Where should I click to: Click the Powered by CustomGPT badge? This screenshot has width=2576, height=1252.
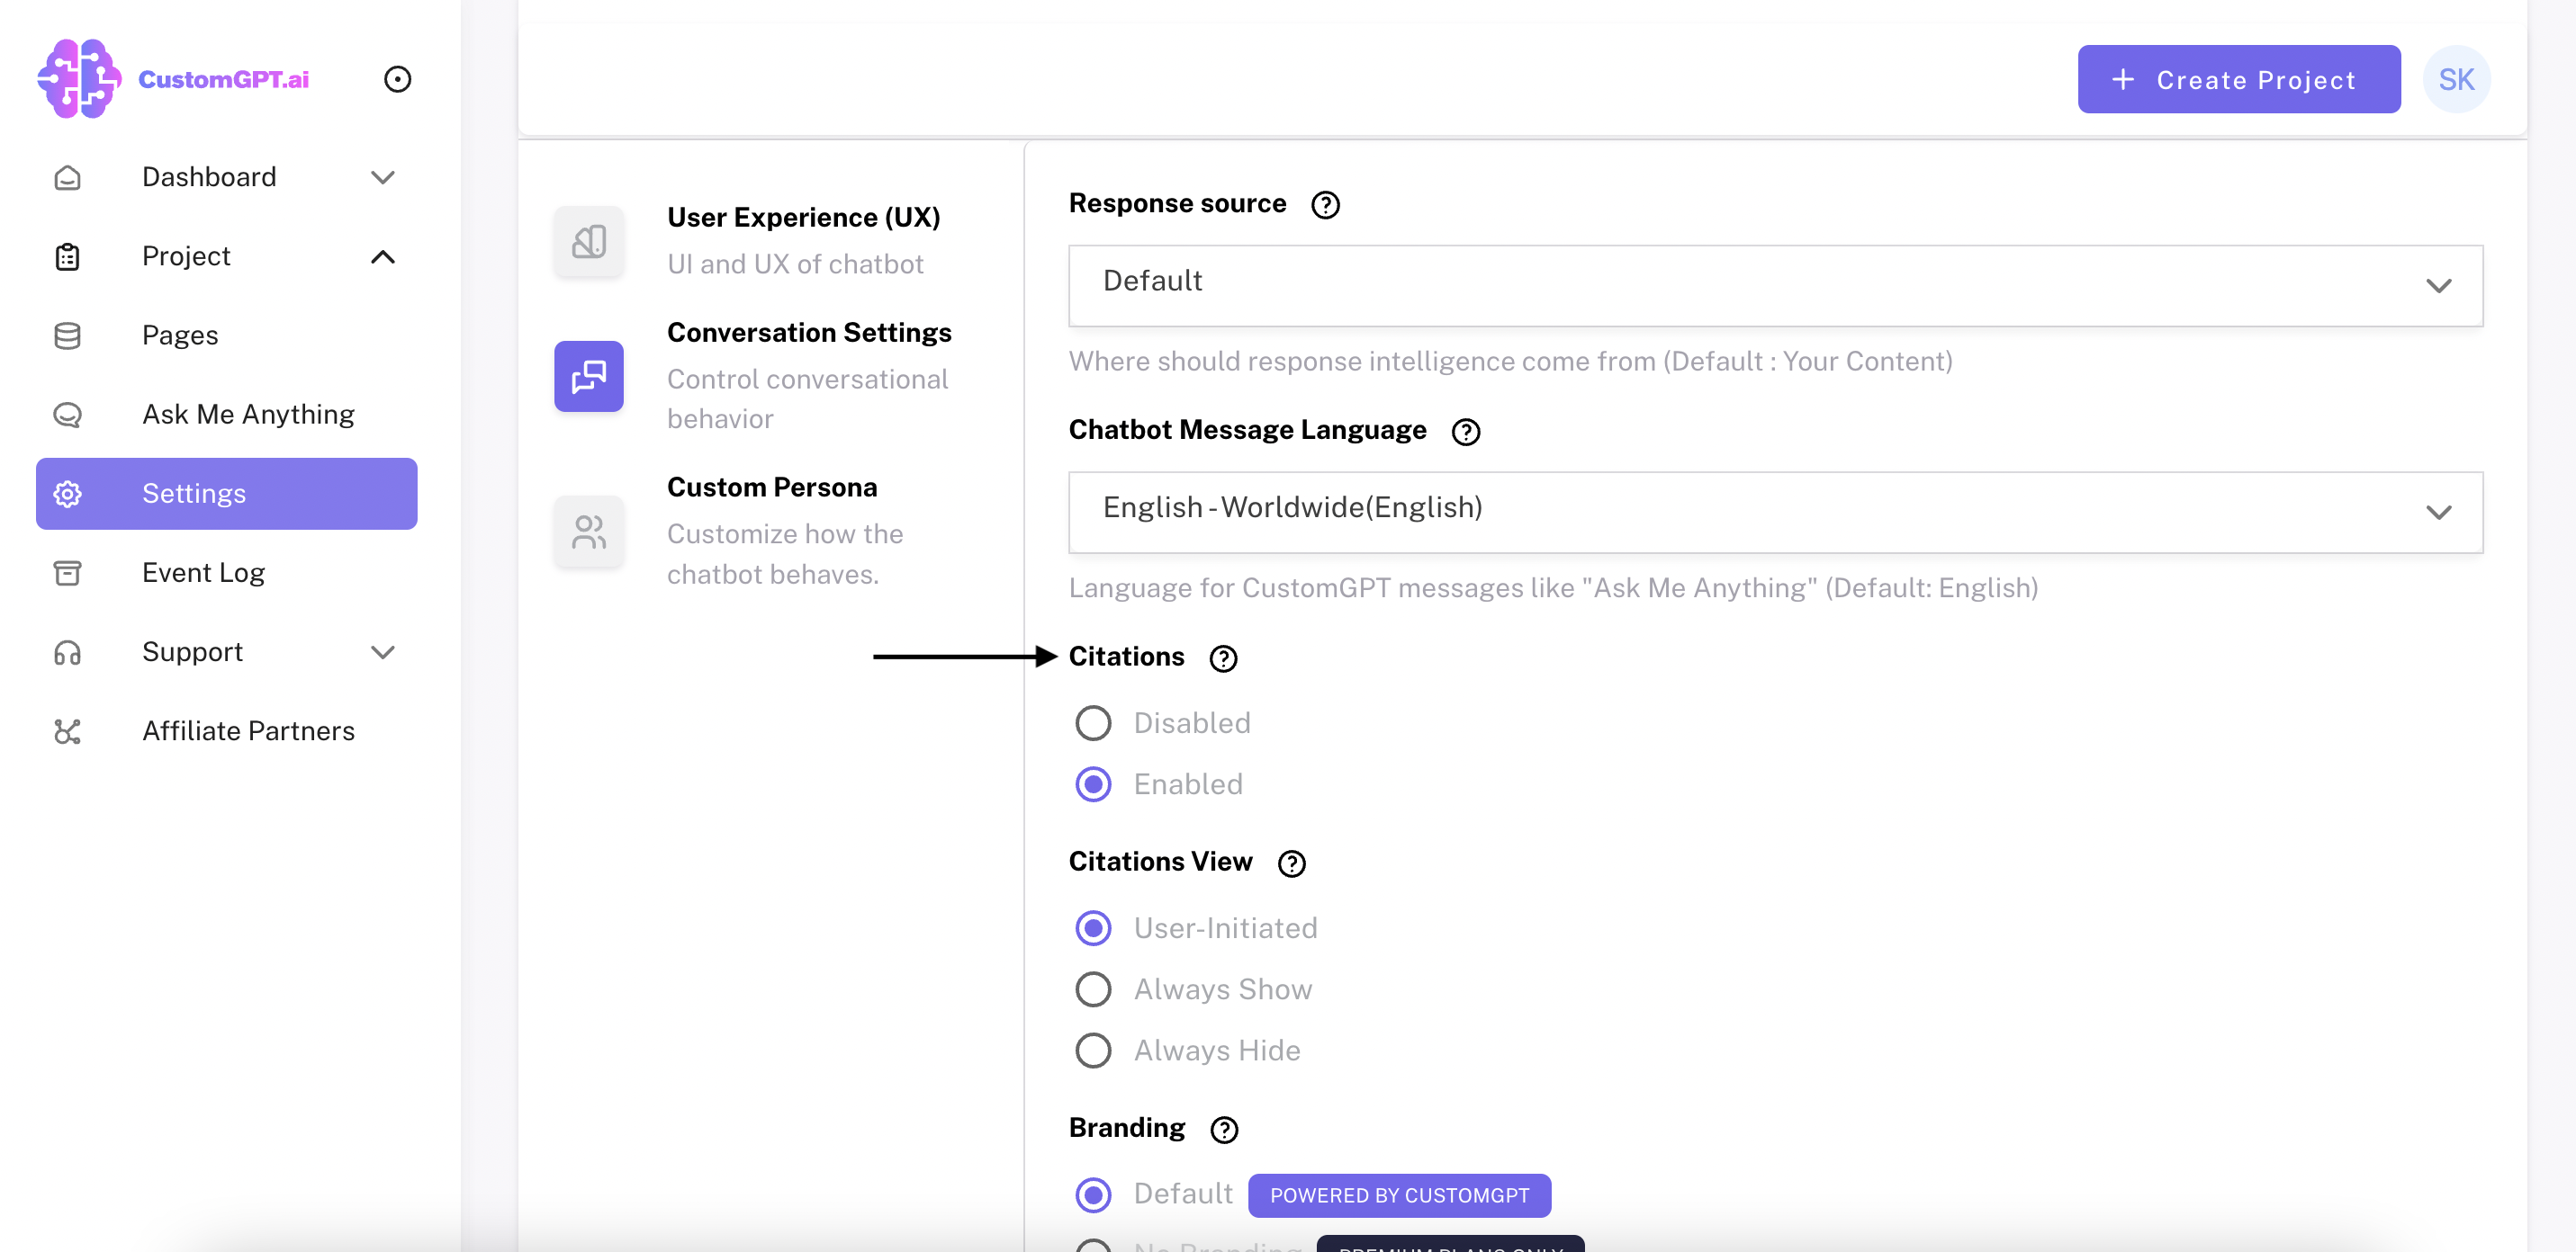point(1399,1195)
